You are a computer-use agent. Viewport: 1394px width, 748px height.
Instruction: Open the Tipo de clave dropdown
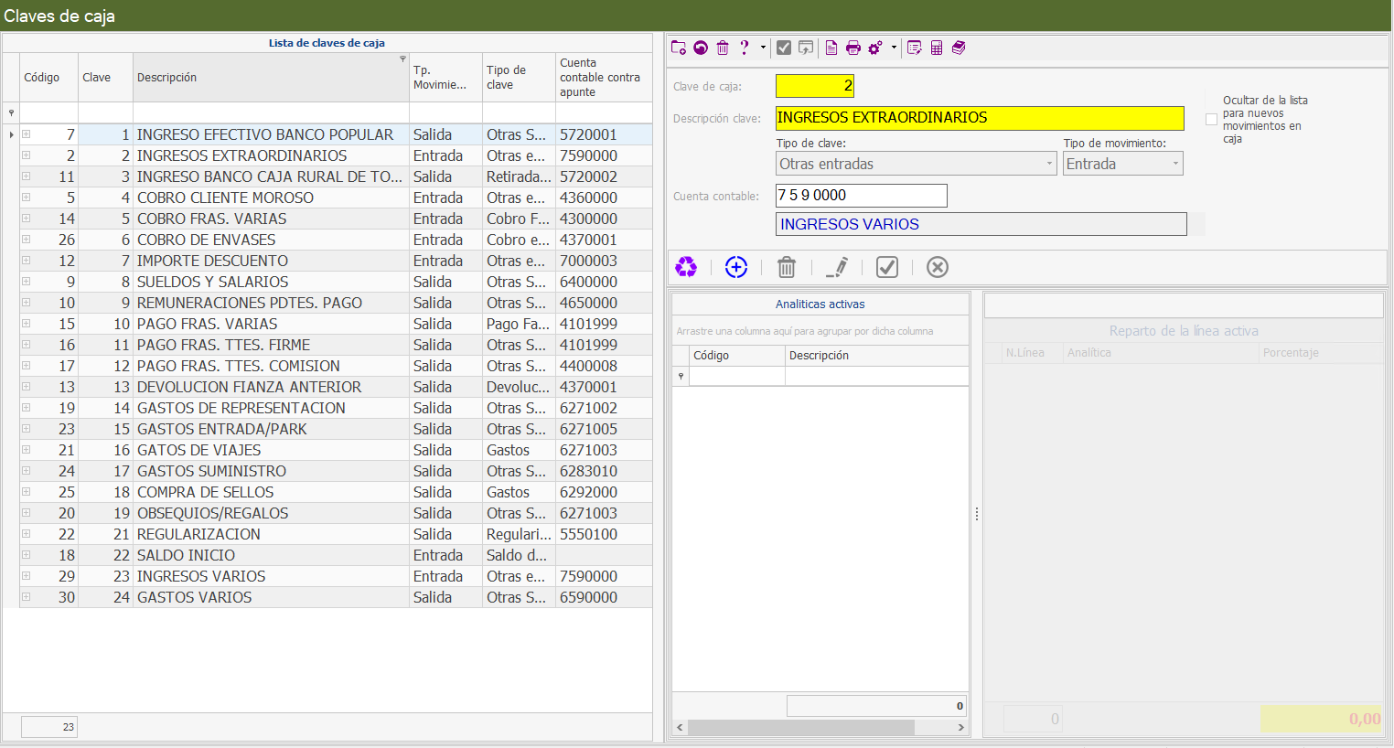pos(1049,164)
